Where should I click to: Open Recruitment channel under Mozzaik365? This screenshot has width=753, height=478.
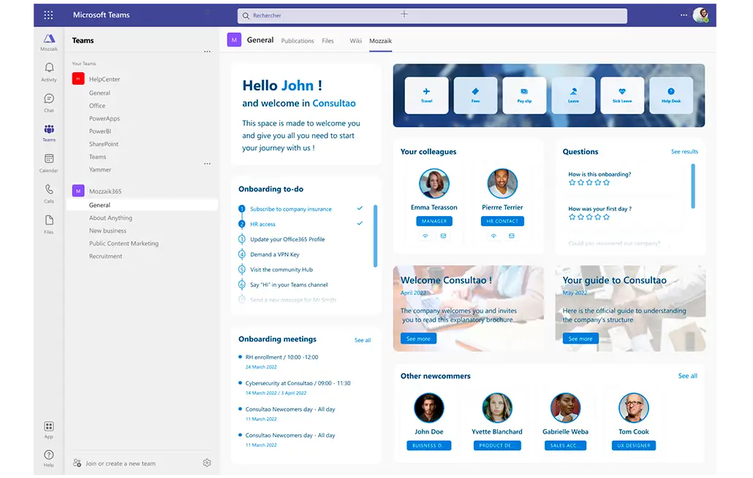pos(106,256)
